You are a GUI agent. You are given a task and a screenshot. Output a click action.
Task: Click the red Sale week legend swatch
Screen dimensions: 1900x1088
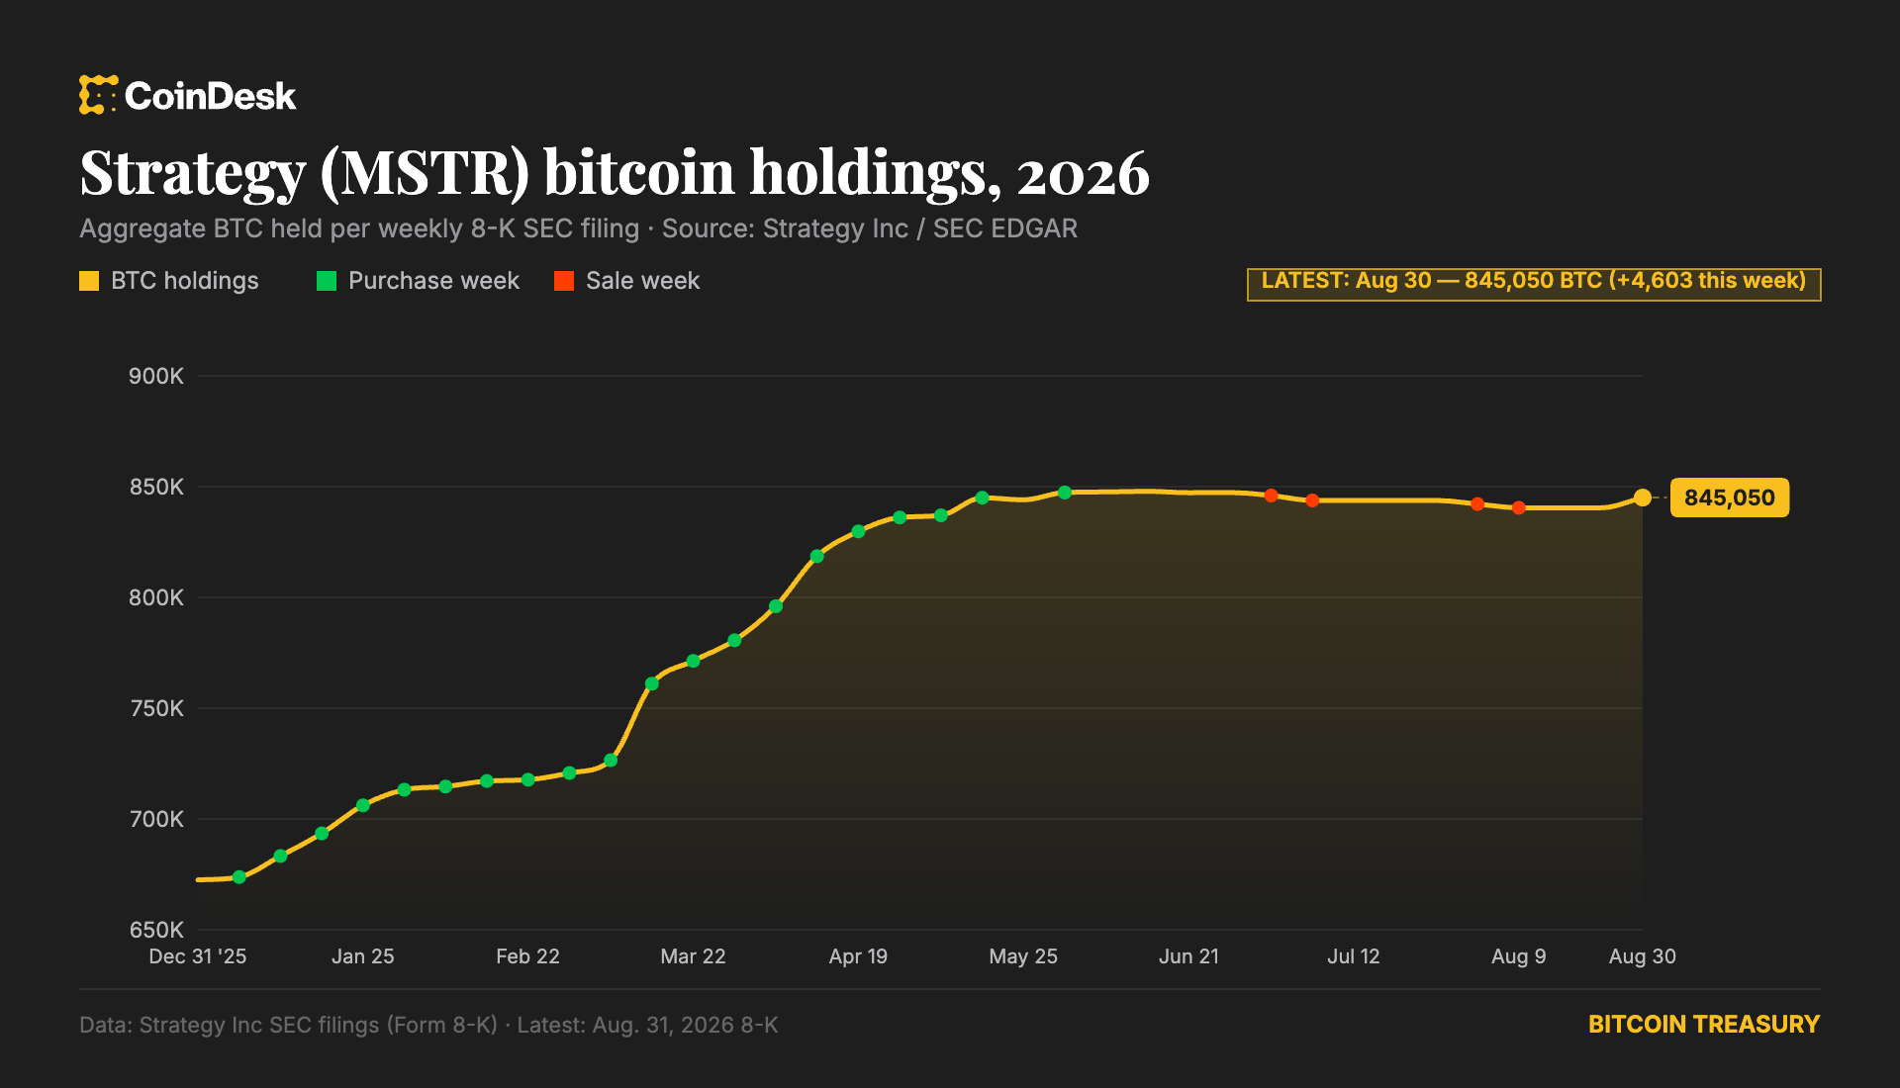click(564, 281)
